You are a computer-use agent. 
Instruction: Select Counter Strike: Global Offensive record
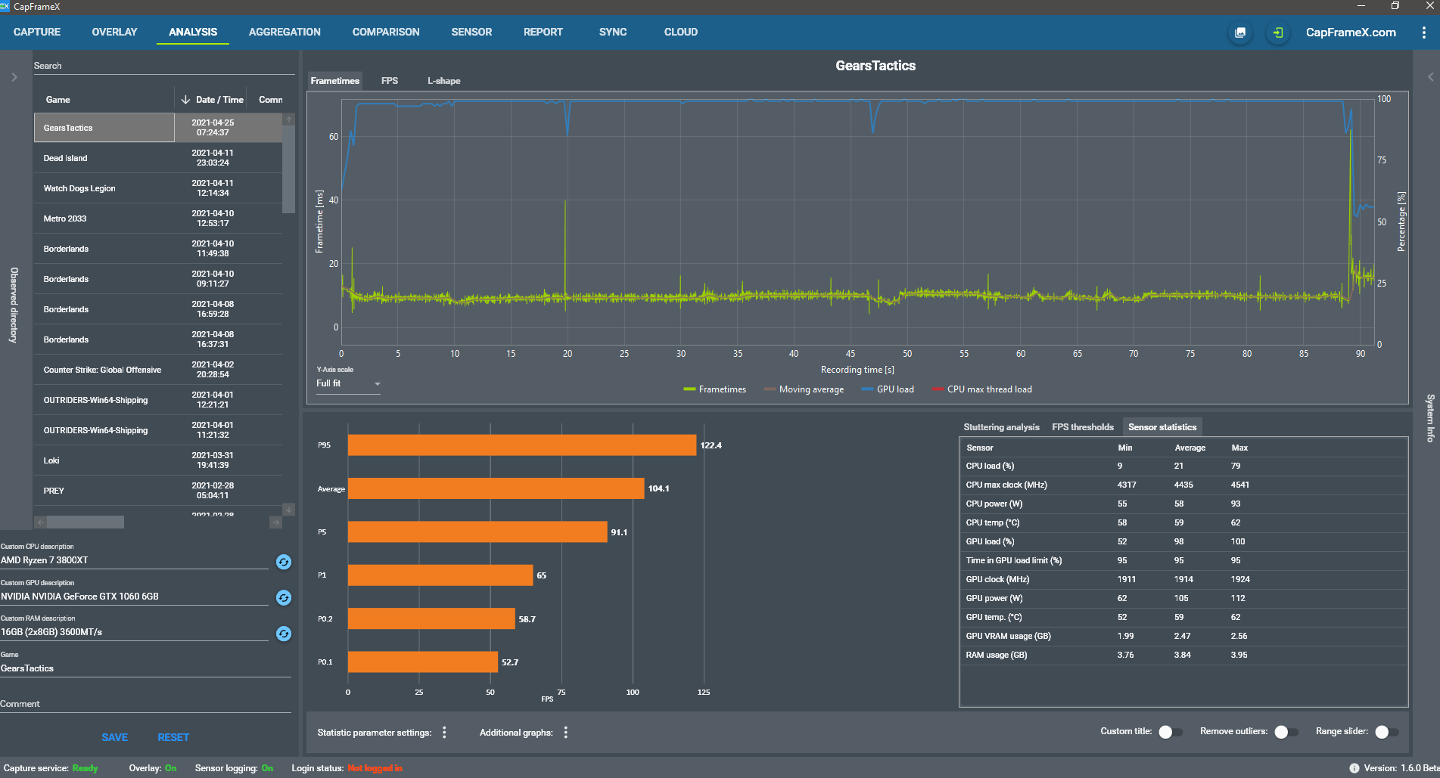[158, 370]
